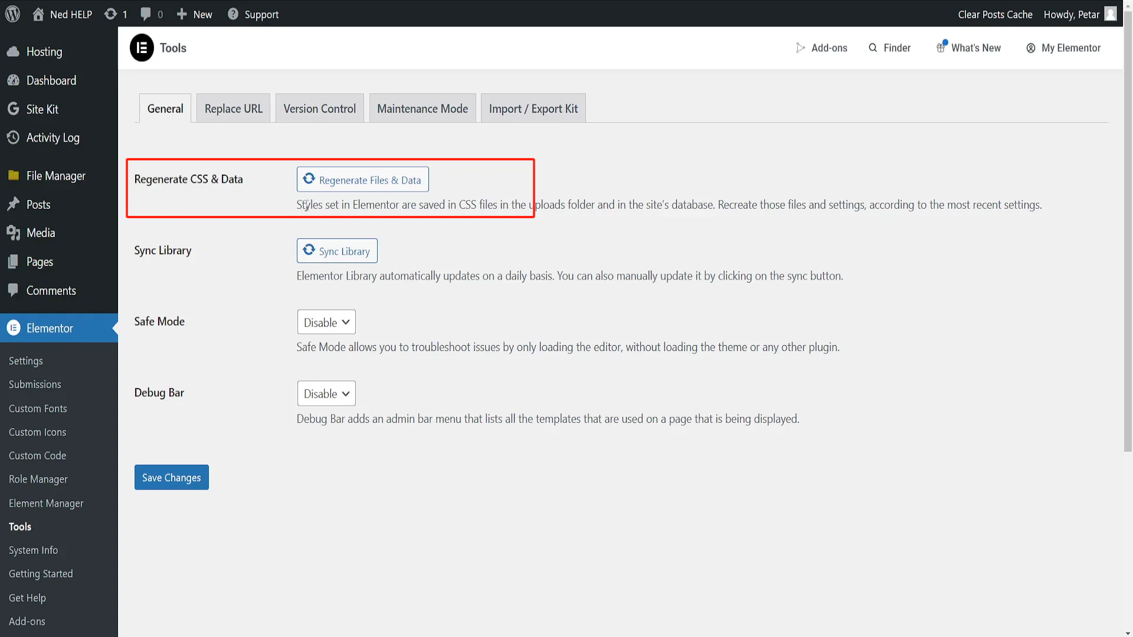Click the Sync Library button
The height and width of the screenshot is (637, 1133).
(x=337, y=251)
